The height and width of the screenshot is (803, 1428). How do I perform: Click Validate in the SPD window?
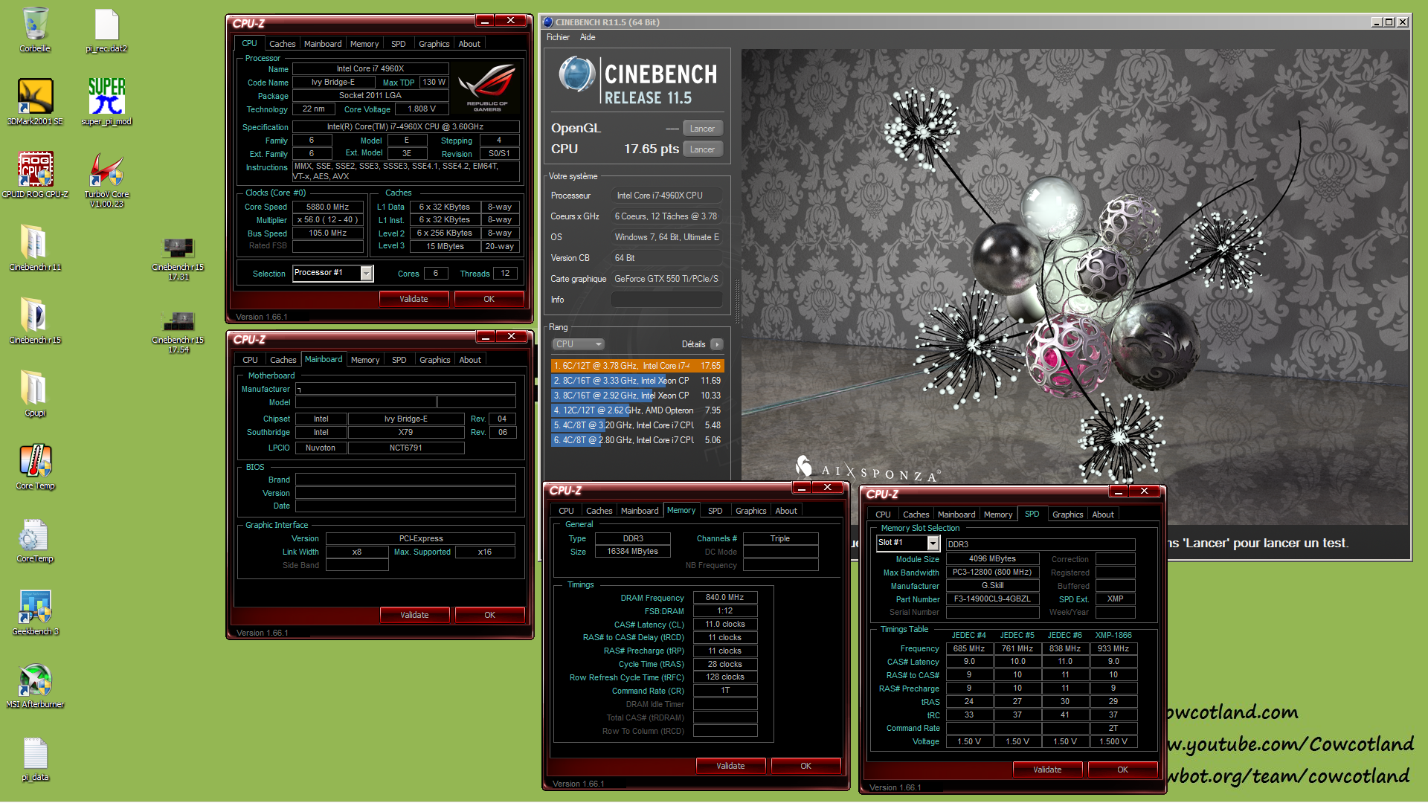coord(1047,770)
